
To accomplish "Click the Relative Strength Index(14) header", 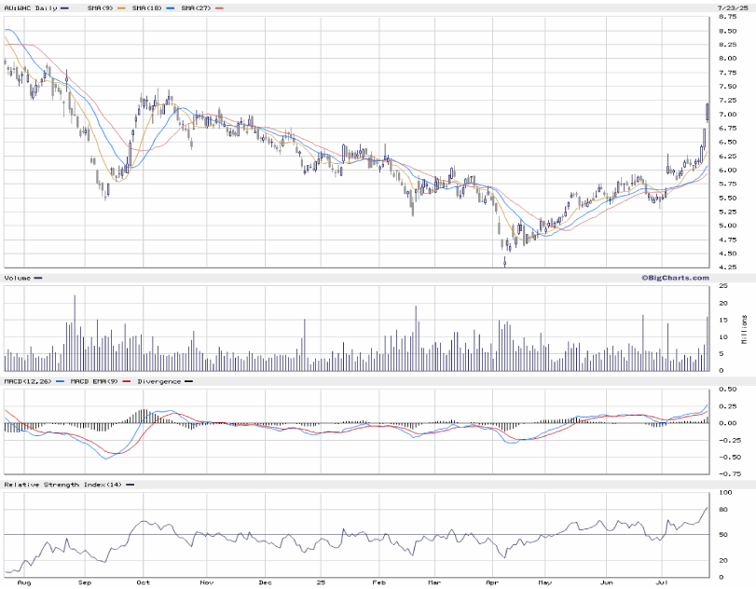I will (63, 485).
